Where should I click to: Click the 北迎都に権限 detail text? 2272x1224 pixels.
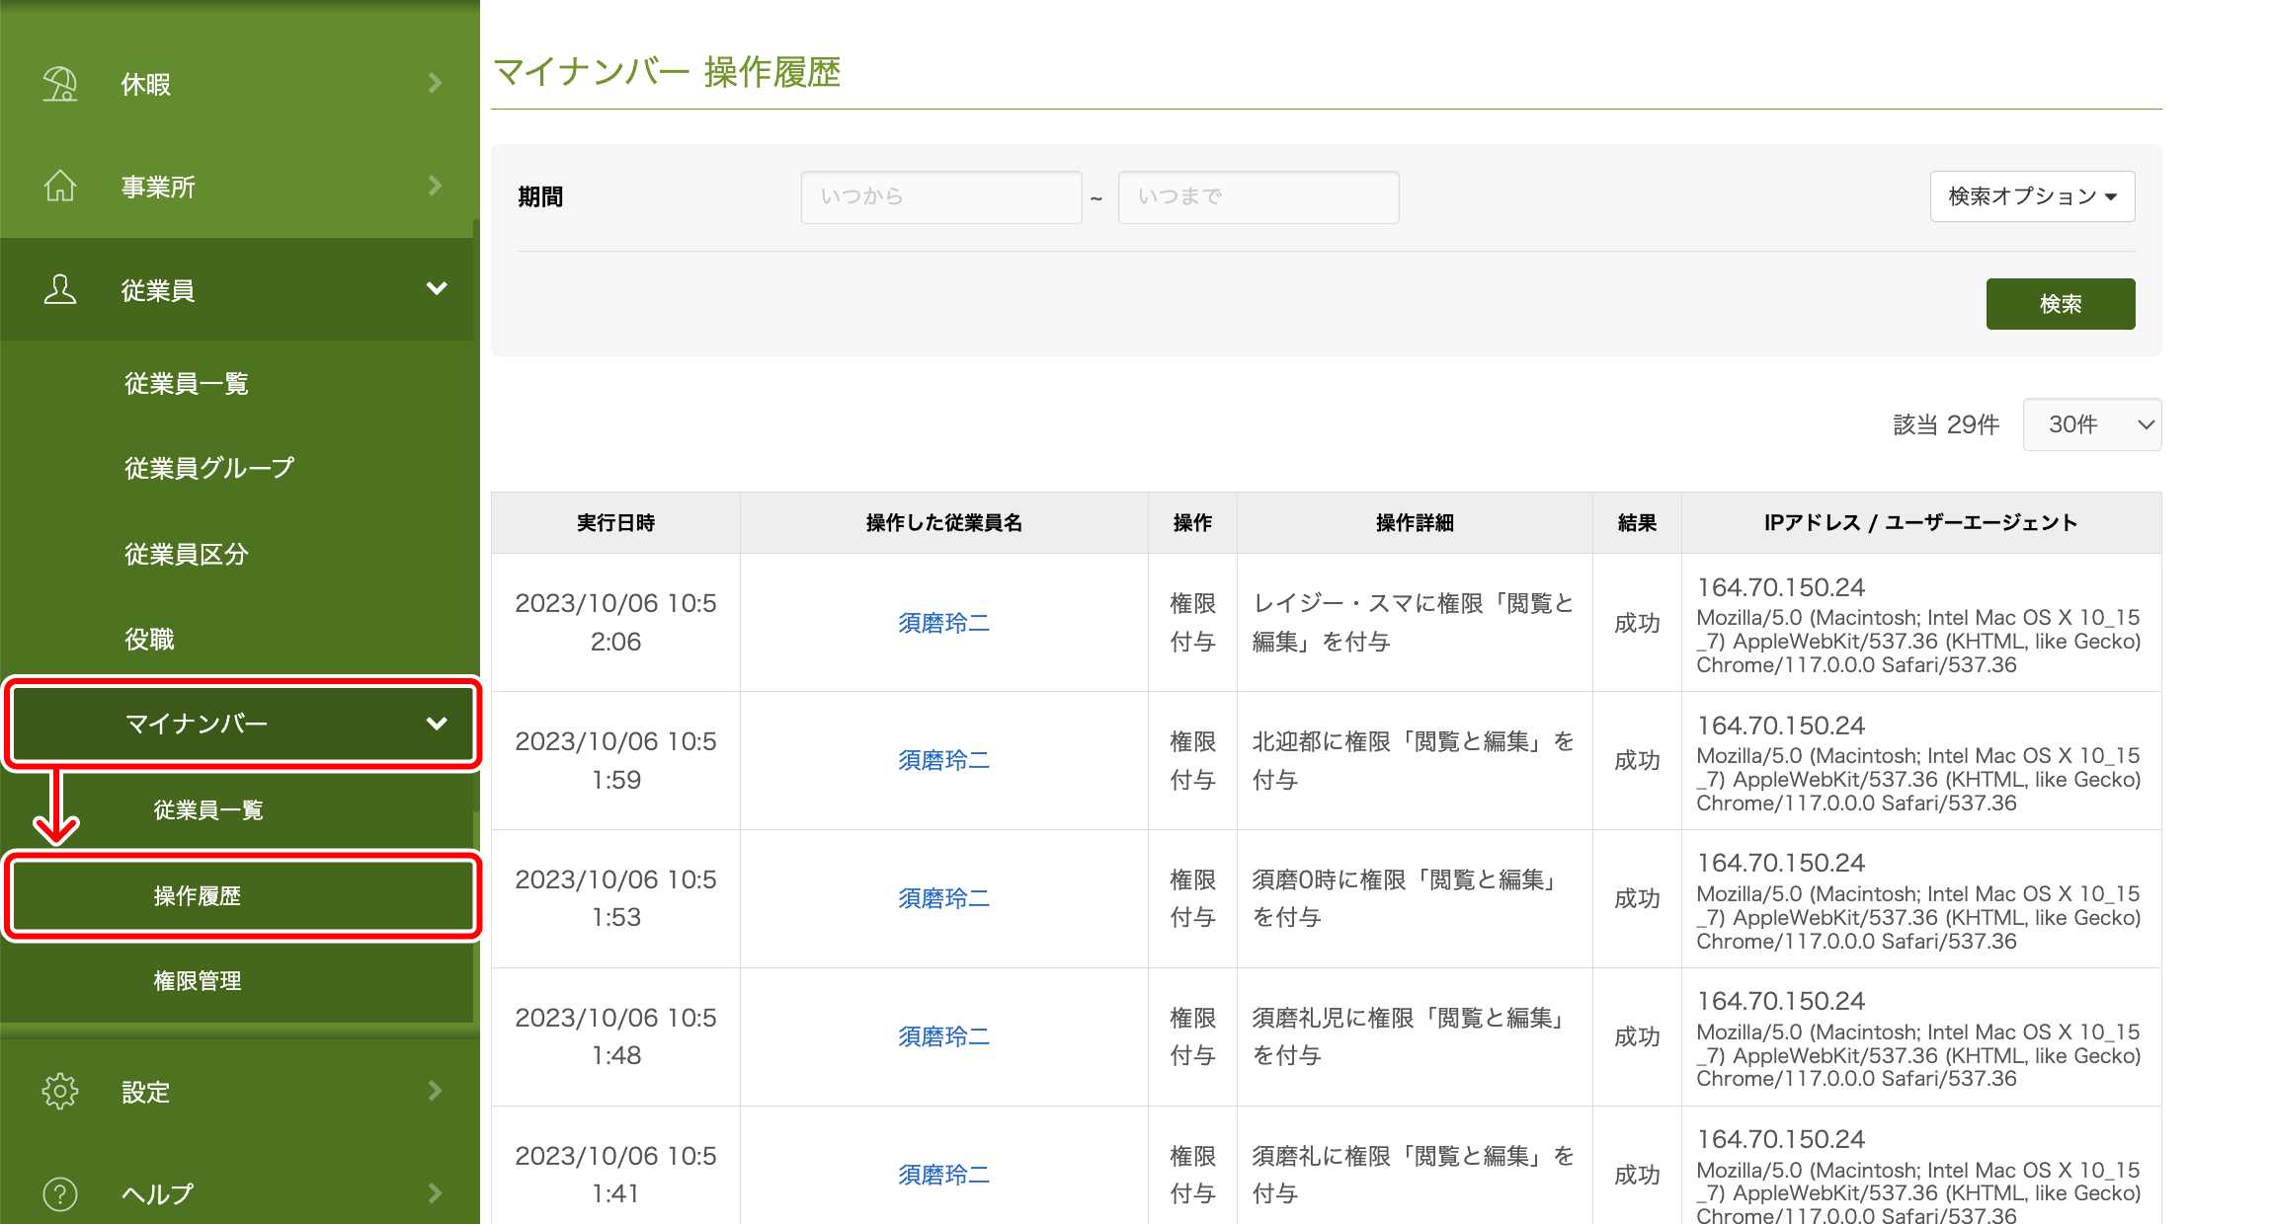tap(1414, 760)
